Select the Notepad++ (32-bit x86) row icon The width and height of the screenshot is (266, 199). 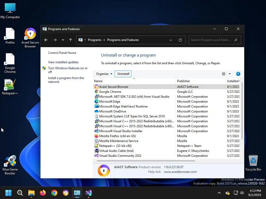point(97,146)
